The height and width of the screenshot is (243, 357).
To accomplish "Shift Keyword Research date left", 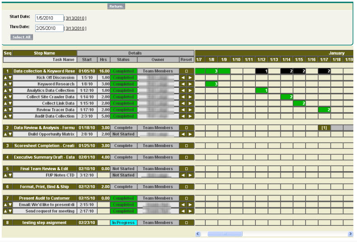I will [183, 84].
